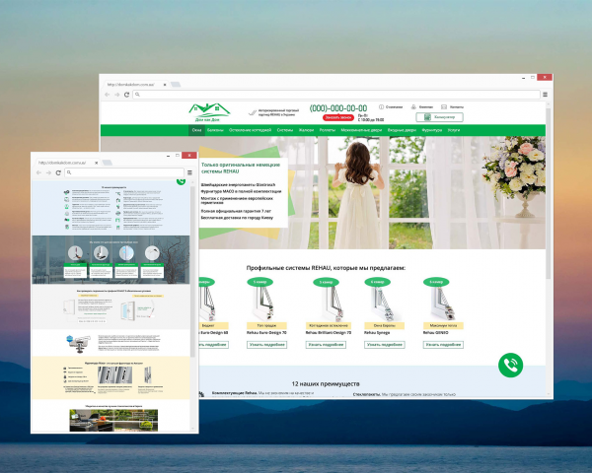
Task: Open the Роллеты menu item
Action: point(328,130)
